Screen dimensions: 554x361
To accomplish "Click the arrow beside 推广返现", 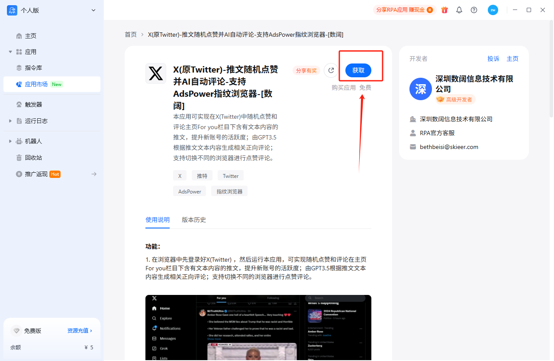I will (x=94, y=174).
